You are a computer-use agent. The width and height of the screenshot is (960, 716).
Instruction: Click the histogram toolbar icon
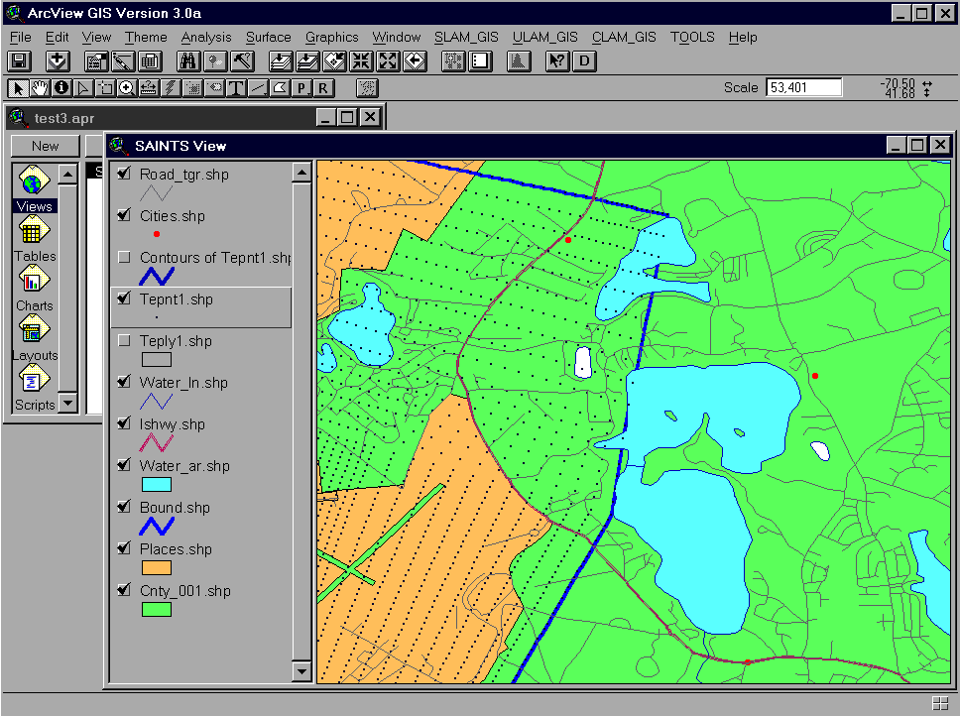tap(520, 60)
